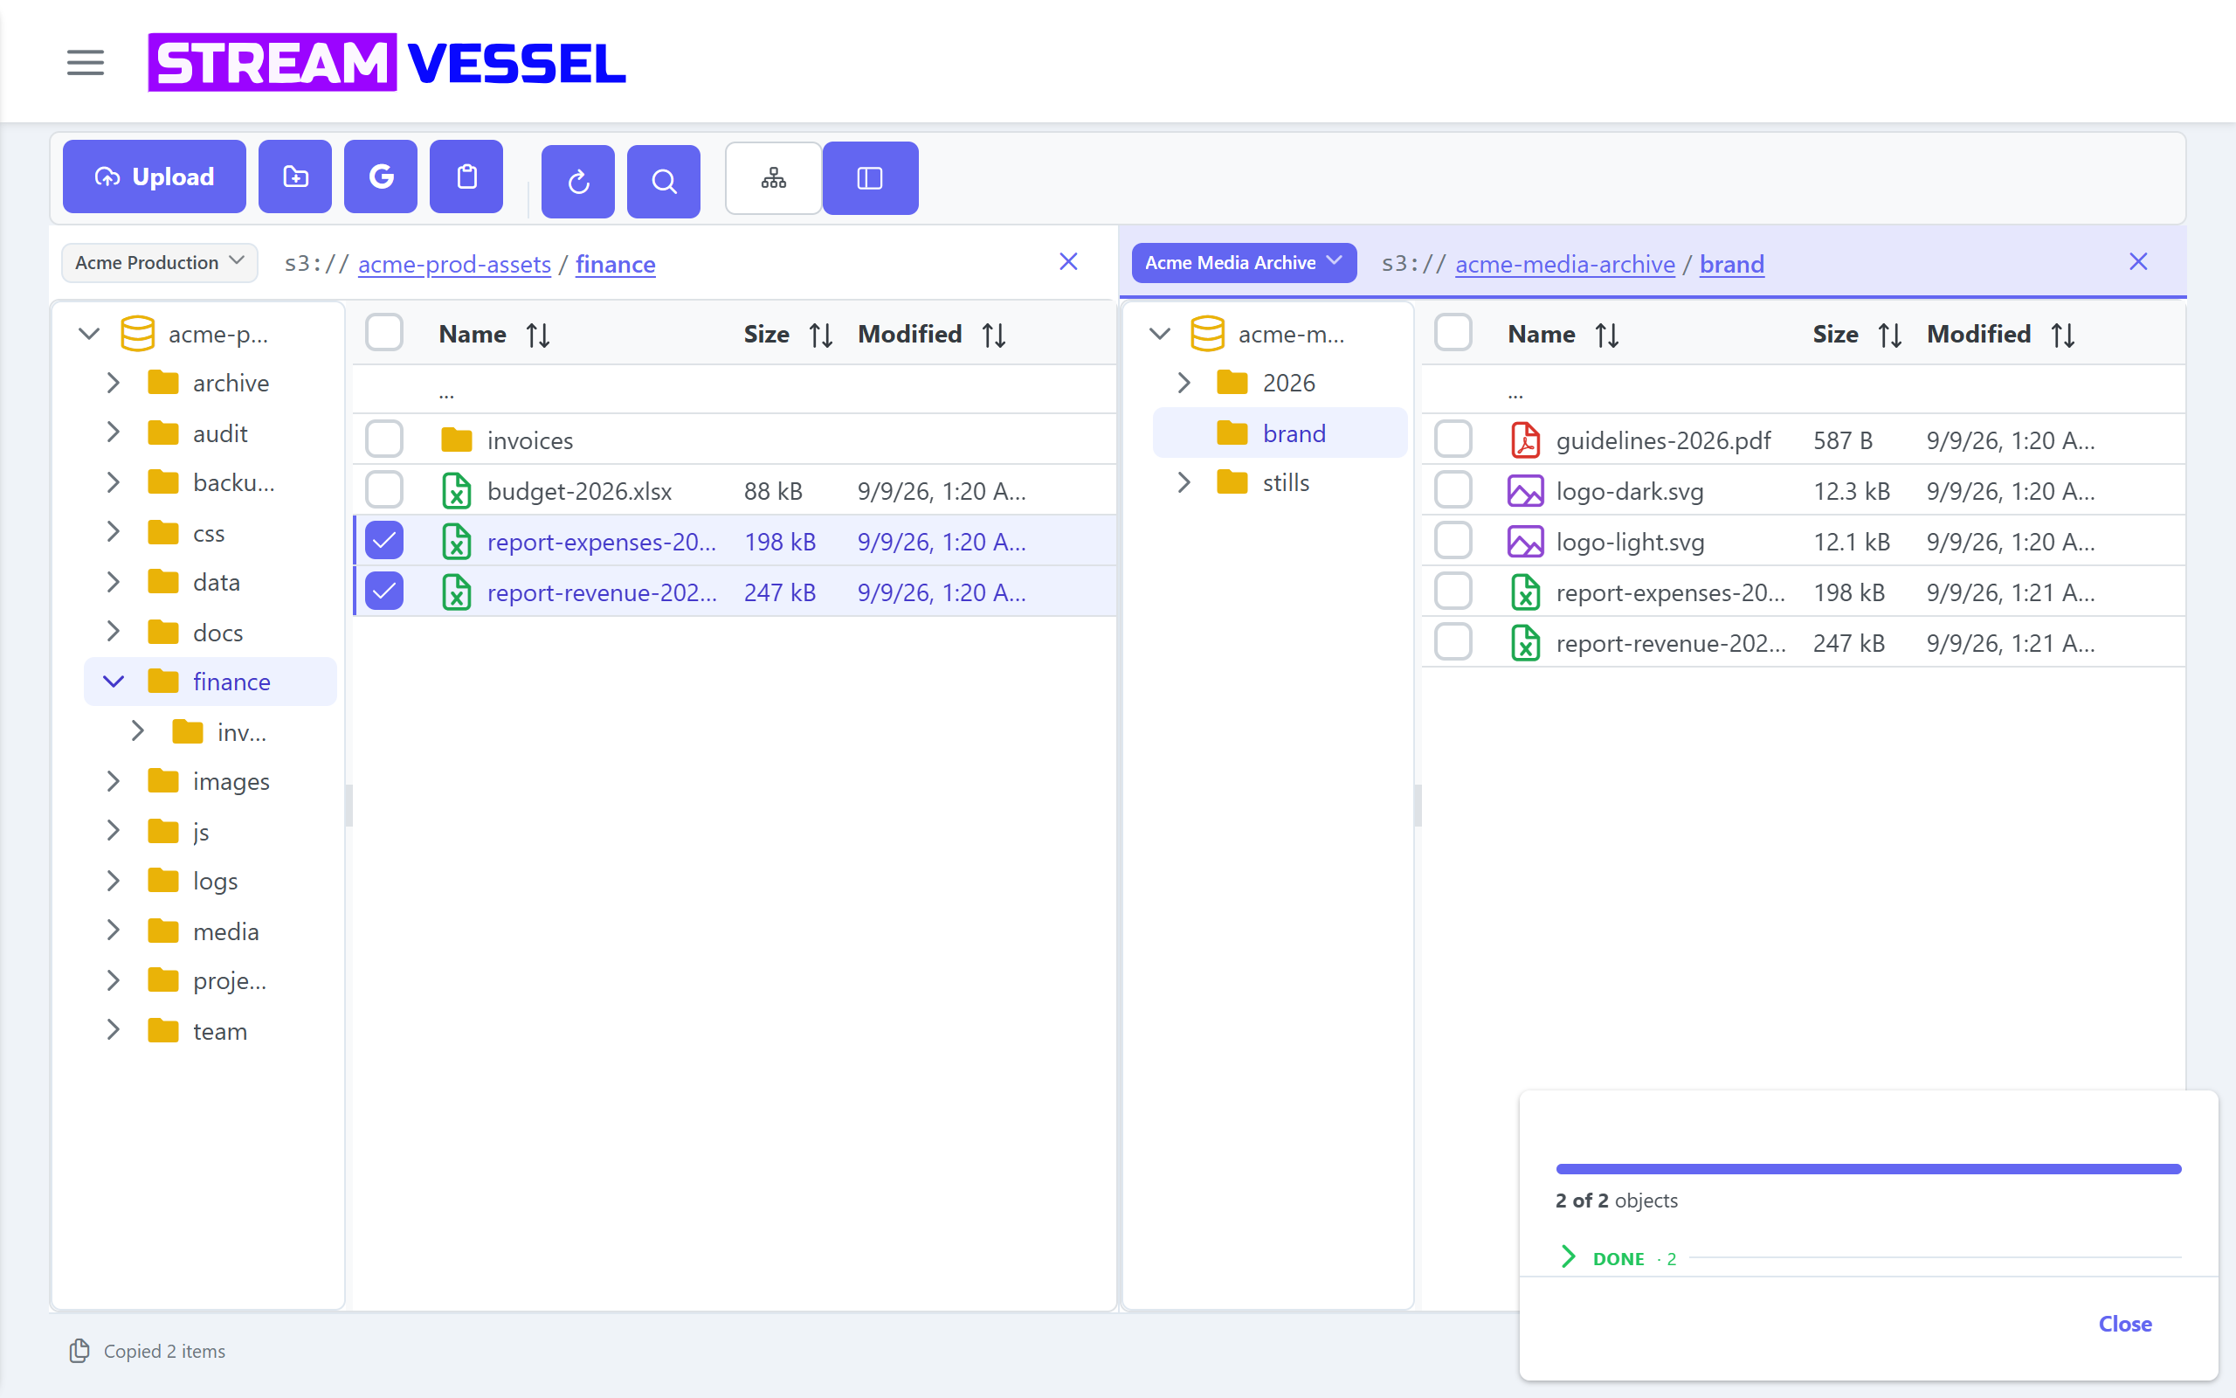Check the budget-2026.xlsx checkbox

[x=384, y=491]
